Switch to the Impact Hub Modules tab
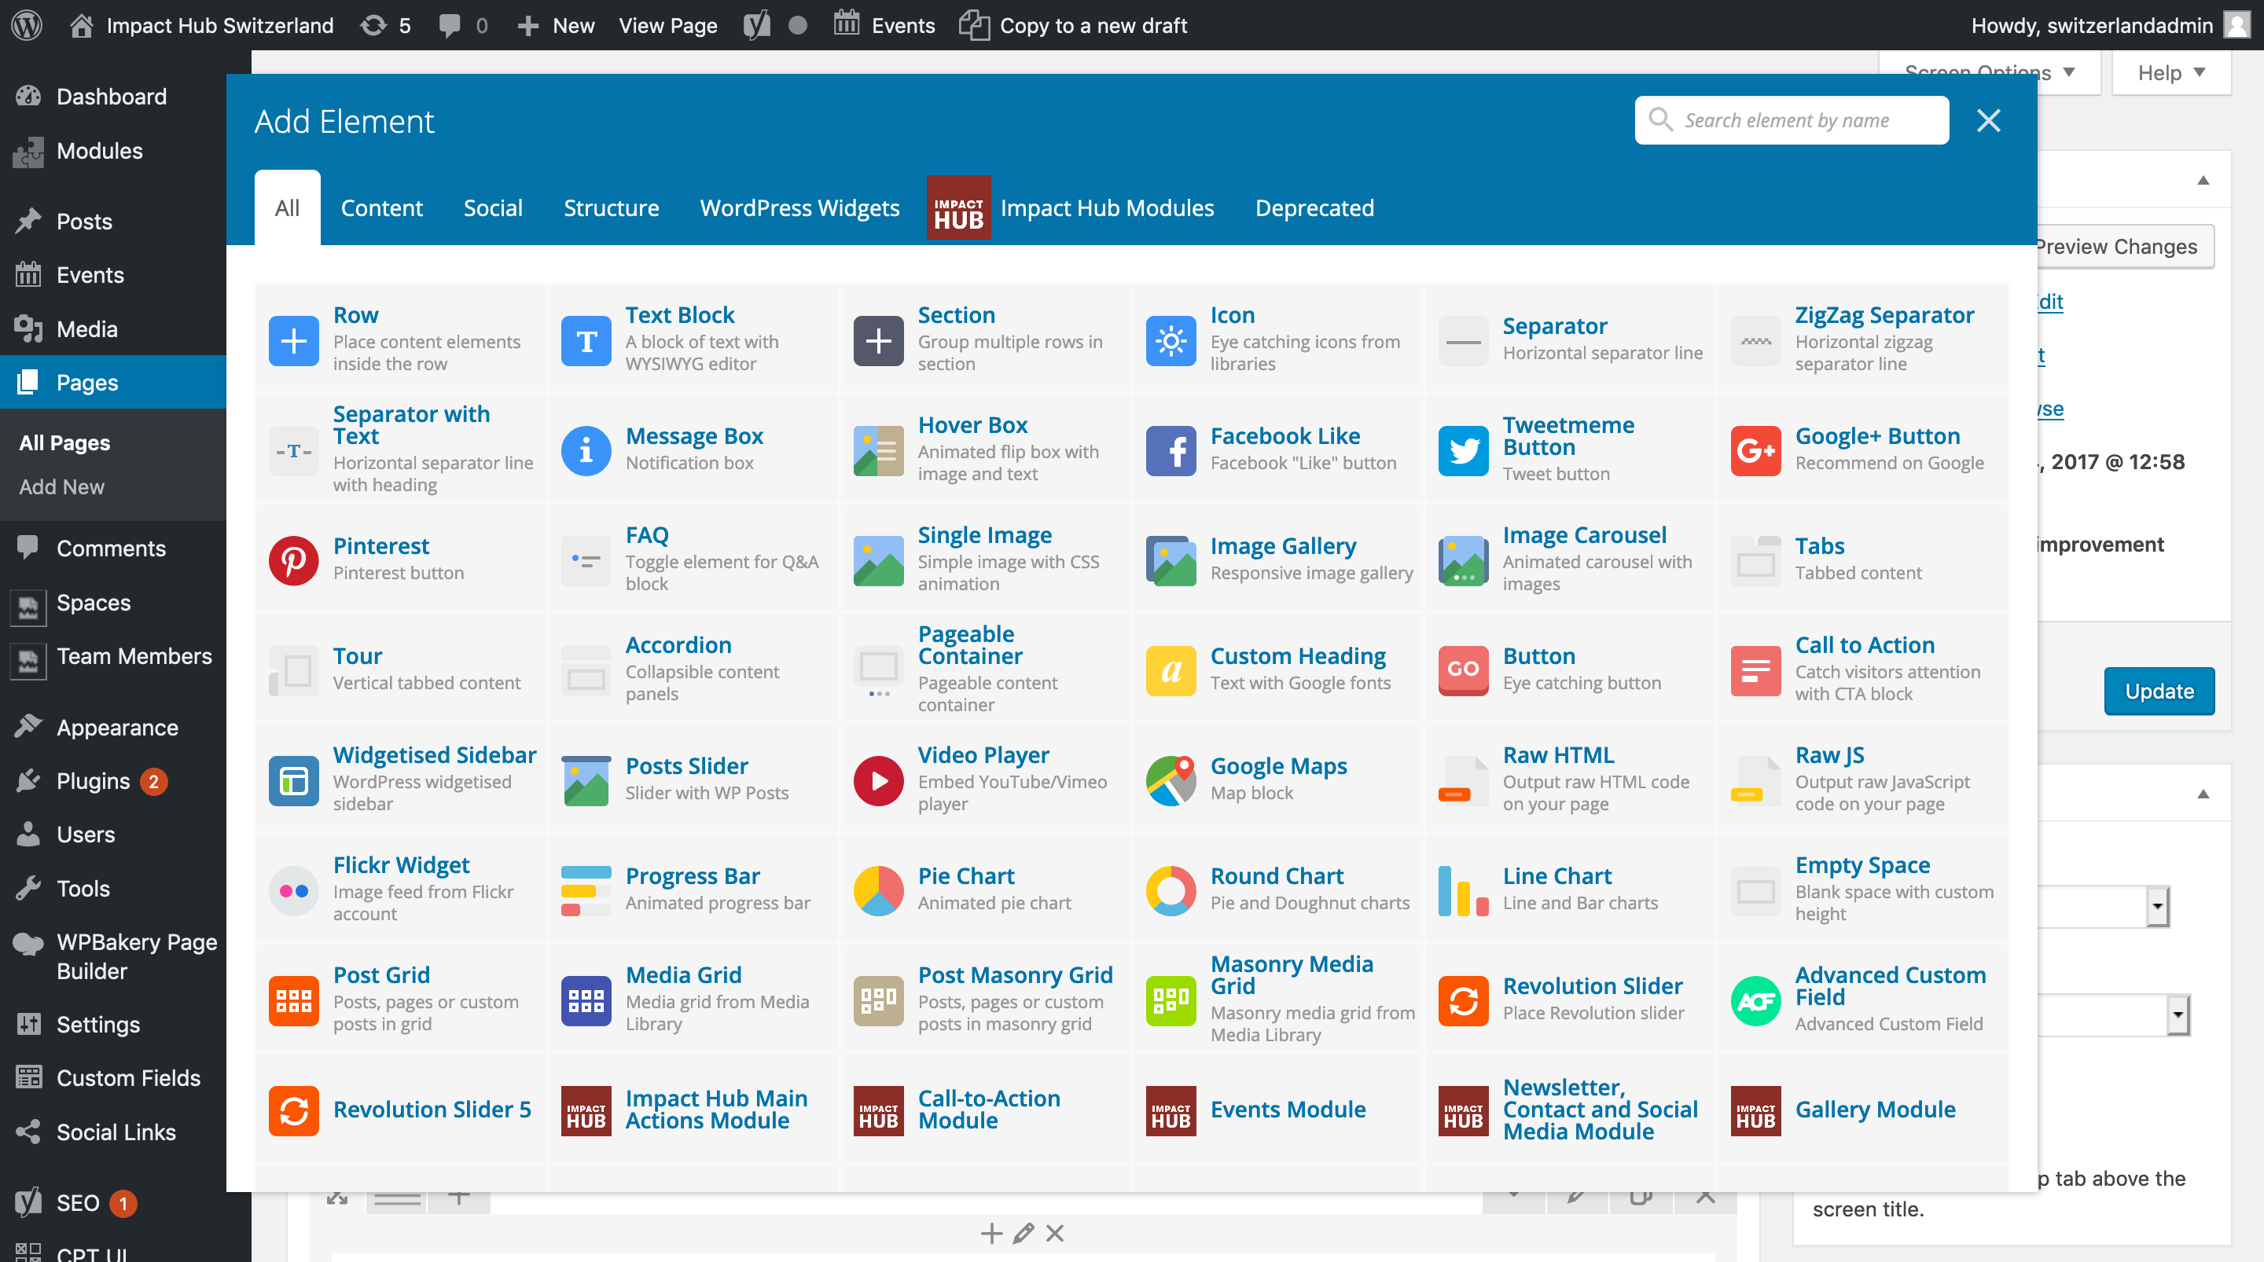This screenshot has width=2264, height=1262. [x=1105, y=208]
